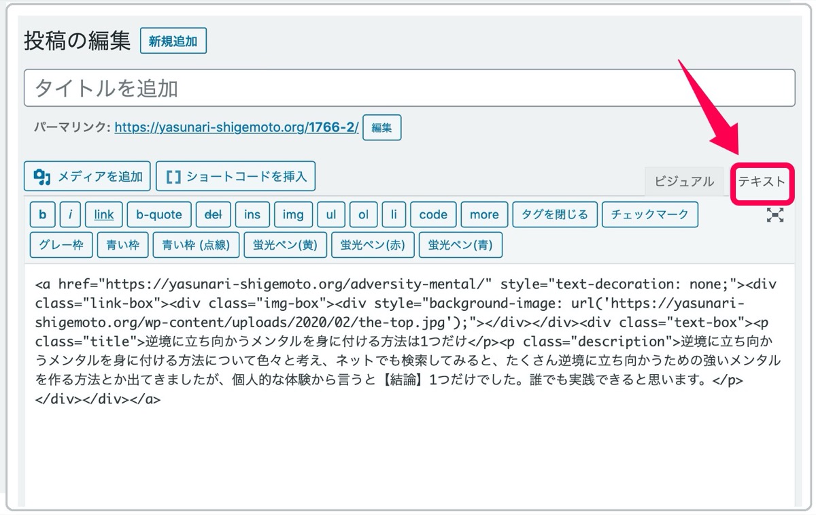Click the ショートコードを挿入 button
The image size is (816, 515).
pyautogui.click(x=236, y=177)
